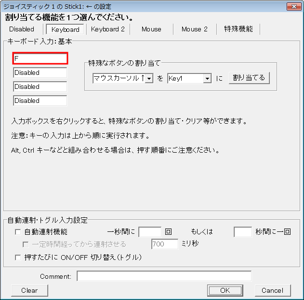
Task: Switch to the Mouse tab
Action: [151, 29]
